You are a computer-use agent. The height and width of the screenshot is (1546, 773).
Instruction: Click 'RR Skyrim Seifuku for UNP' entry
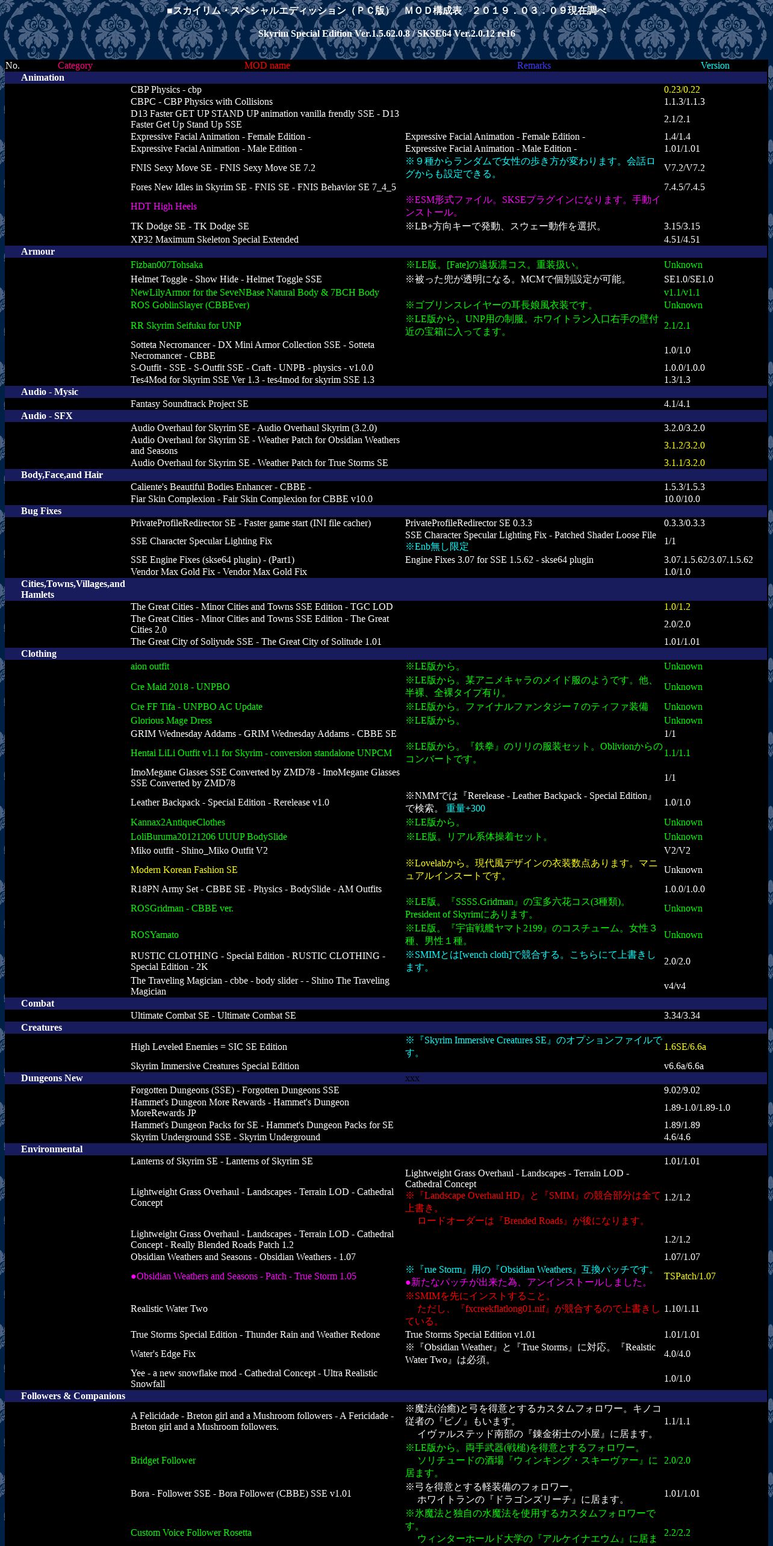(x=186, y=326)
